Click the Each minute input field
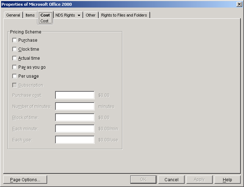Screen dimensions: 244x187 (x=75, y=129)
